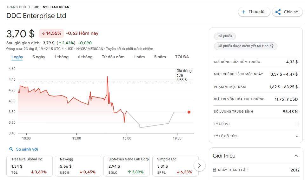The width and height of the screenshot is (305, 180).
Task: Click the Cổ phiếu tag chip
Action: coord(225,36)
